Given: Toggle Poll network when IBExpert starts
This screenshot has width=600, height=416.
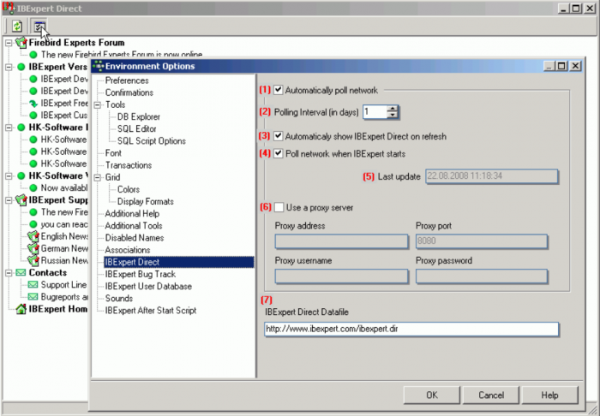Looking at the screenshot, I should click(x=279, y=153).
